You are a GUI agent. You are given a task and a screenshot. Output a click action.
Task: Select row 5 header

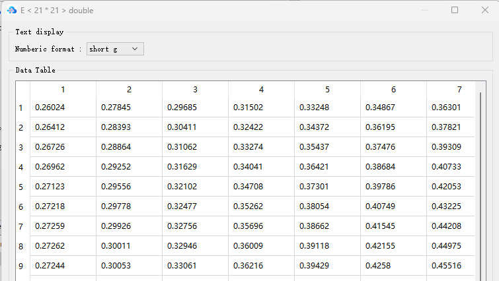point(22,187)
